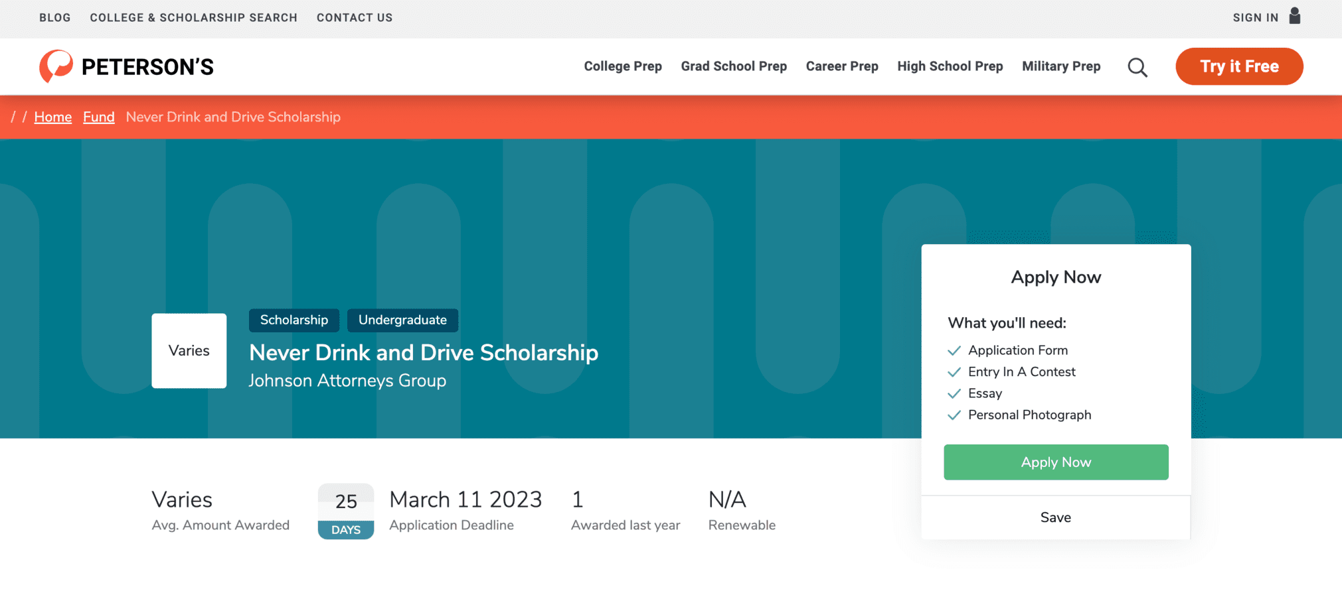Go to Home via breadcrumb
The width and height of the screenshot is (1342, 597).
click(x=52, y=117)
